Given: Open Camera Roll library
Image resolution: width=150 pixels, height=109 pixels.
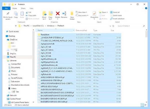Looking at the screenshot, I should pos(14,64).
